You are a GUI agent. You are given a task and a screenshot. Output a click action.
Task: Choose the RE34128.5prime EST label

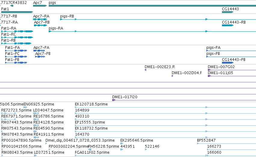pyautogui.click(x=48, y=122)
